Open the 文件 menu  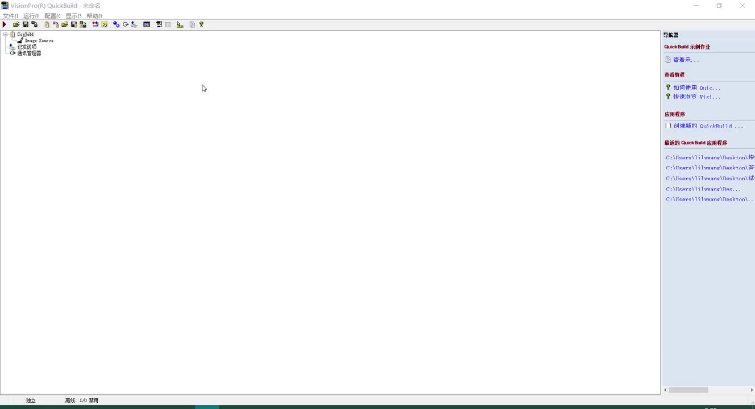pyautogui.click(x=11, y=16)
